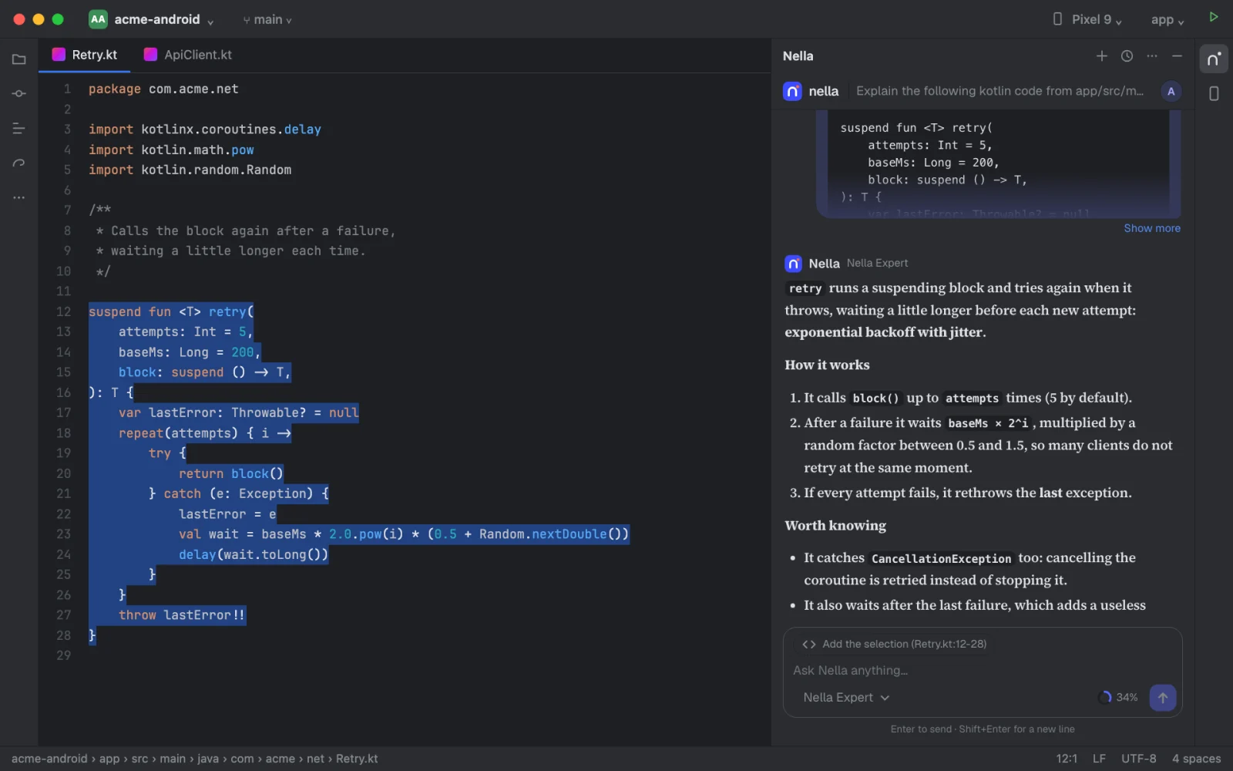Click Add the selection (Retry.kt:12-28)
The image size is (1233, 771).
click(894, 645)
